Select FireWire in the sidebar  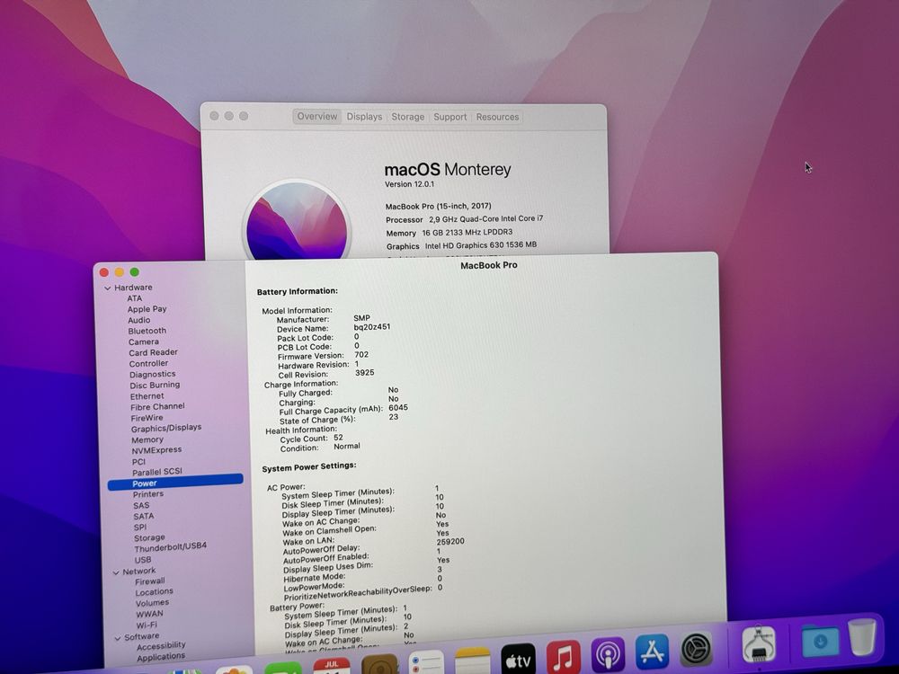pos(147,418)
